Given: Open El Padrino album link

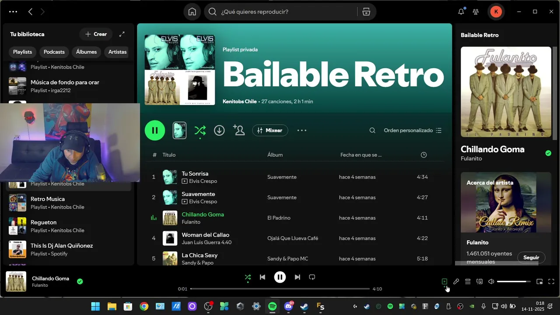Looking at the screenshot, I should point(279,218).
